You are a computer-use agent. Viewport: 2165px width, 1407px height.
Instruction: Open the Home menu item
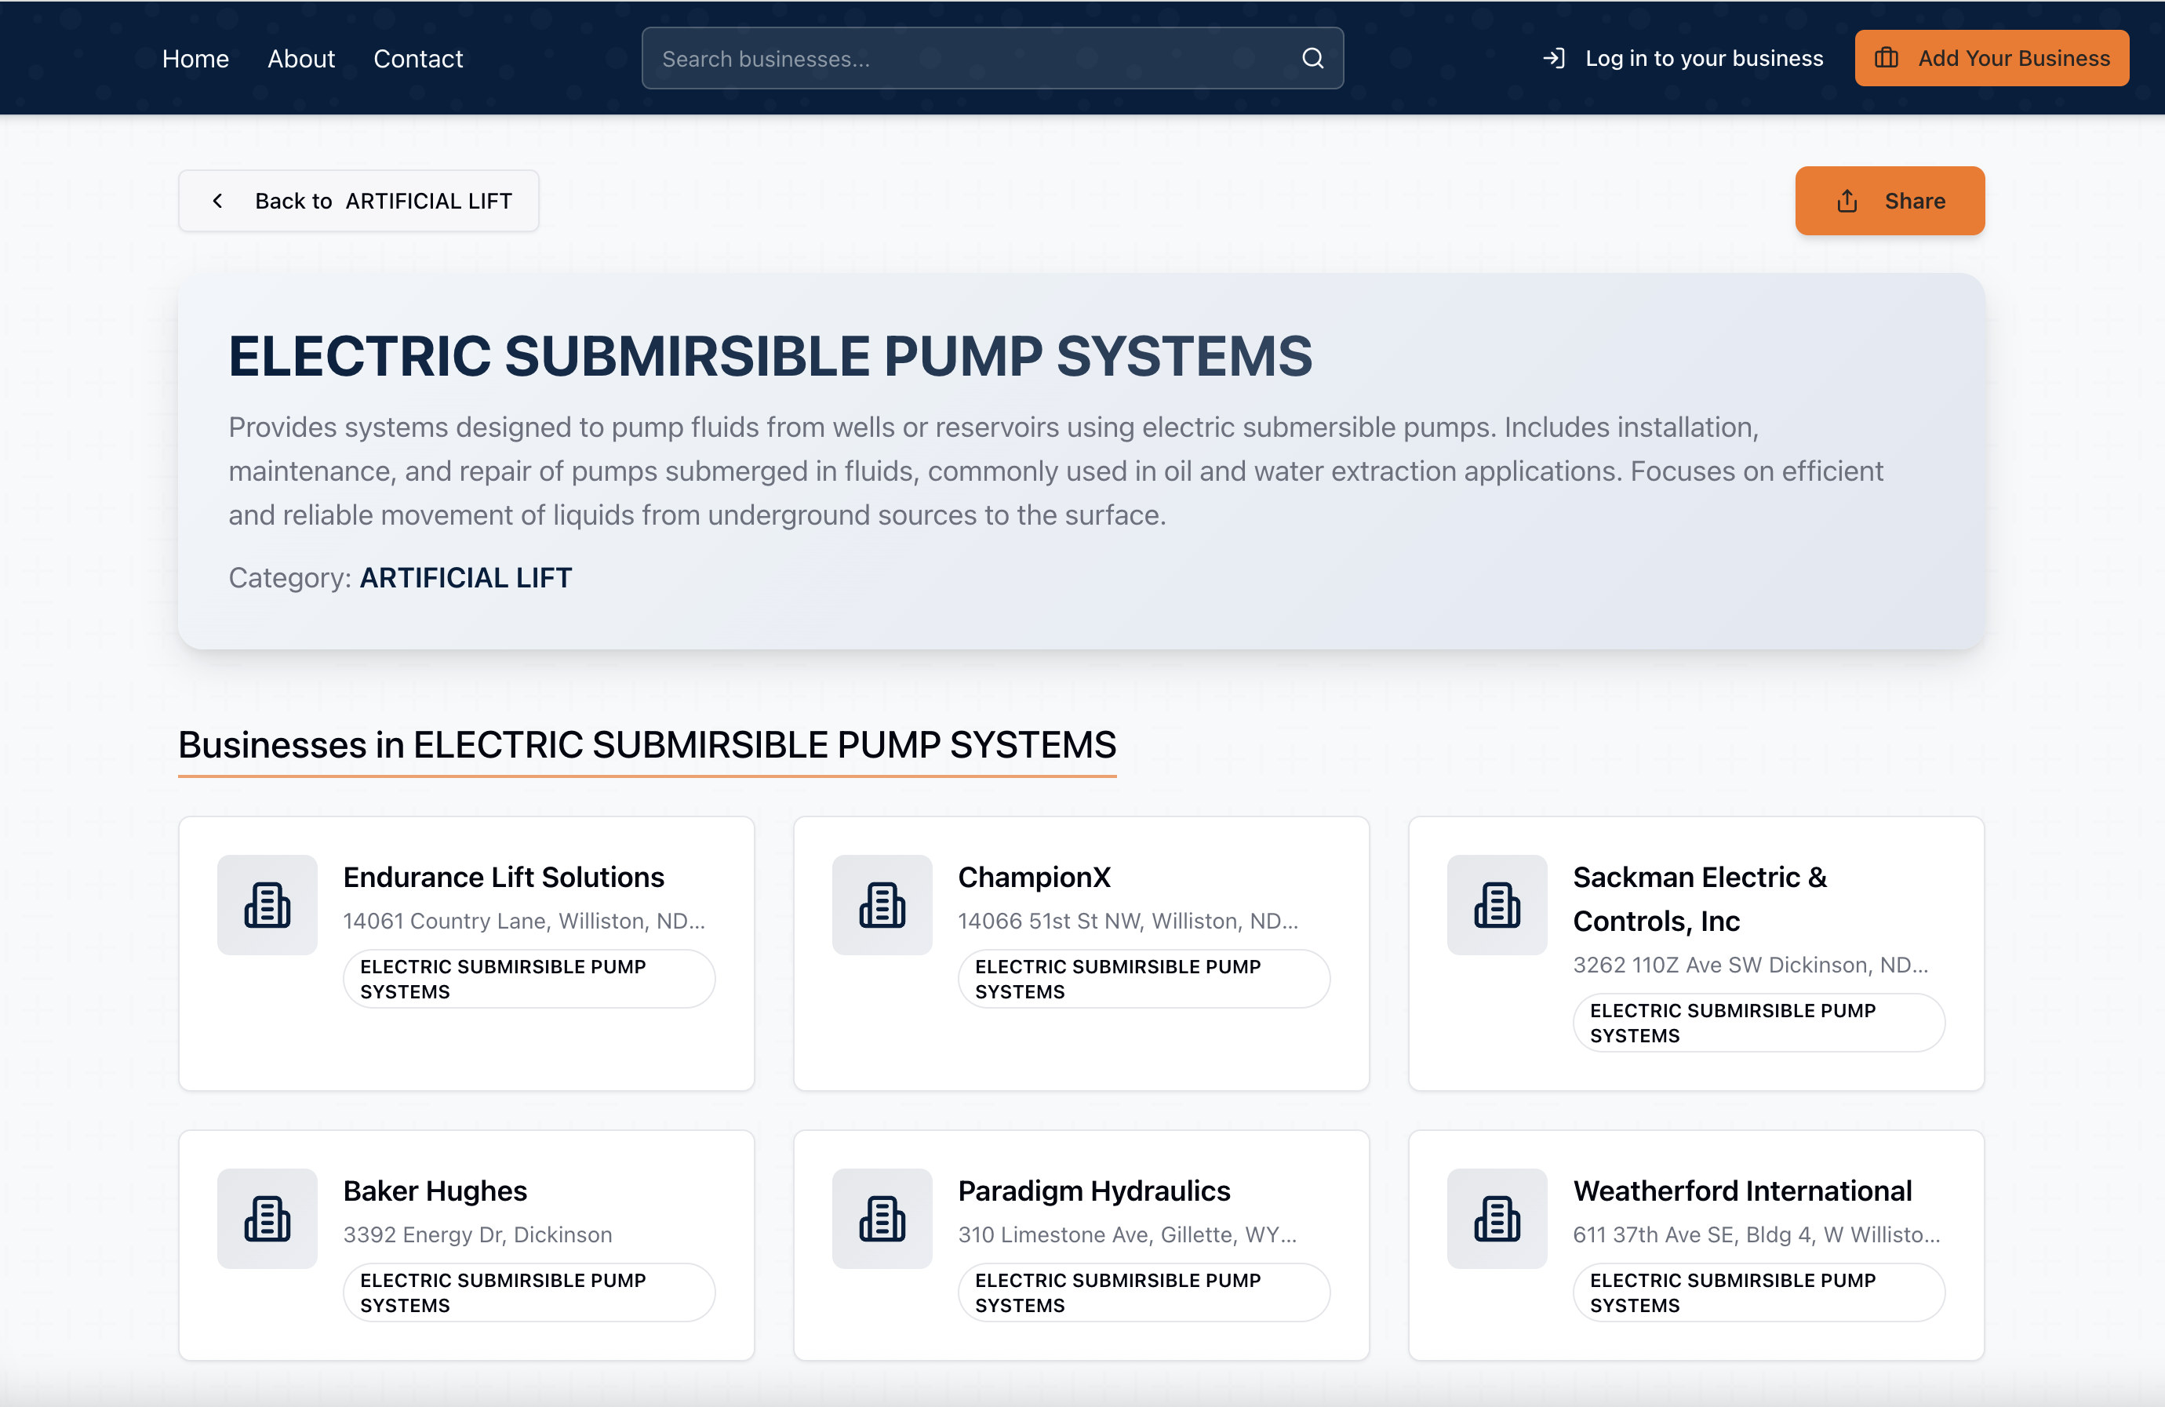pos(195,59)
